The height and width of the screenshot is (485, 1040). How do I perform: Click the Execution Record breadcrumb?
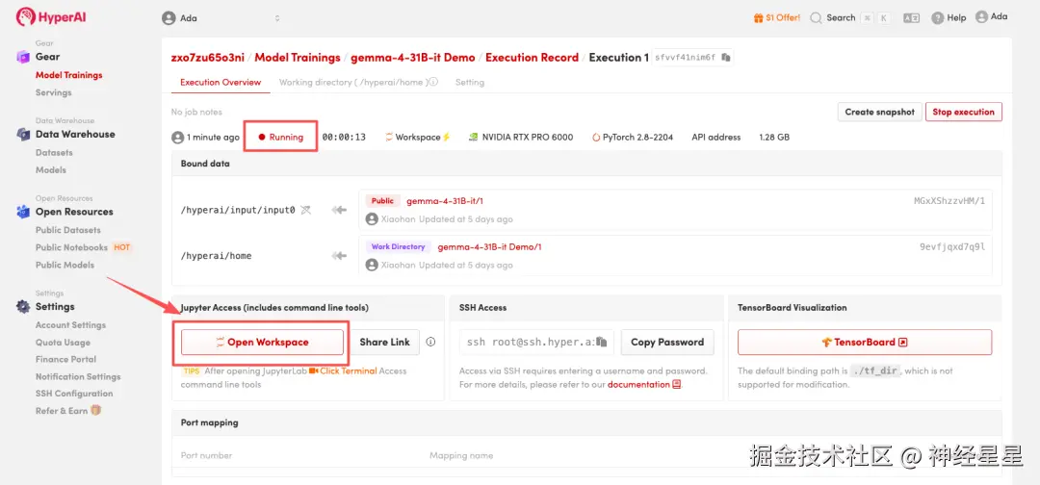[x=532, y=58]
